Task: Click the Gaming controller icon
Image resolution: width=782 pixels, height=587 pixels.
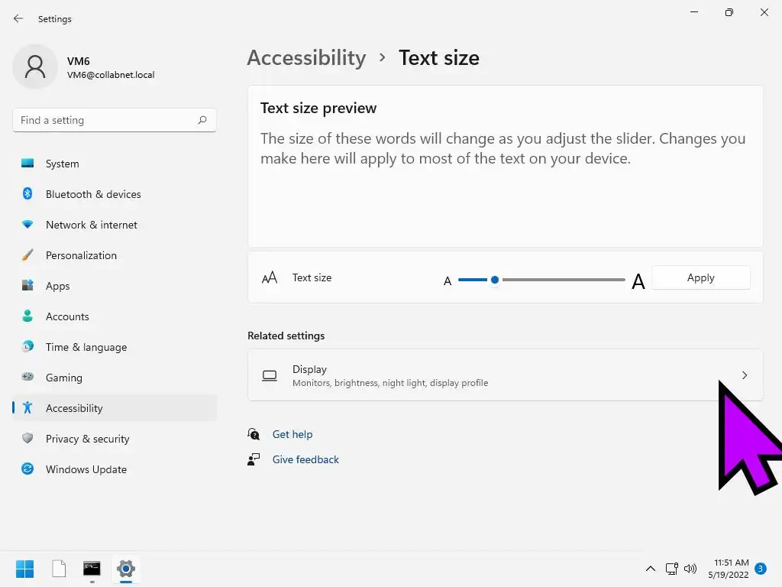Action: coord(27,378)
